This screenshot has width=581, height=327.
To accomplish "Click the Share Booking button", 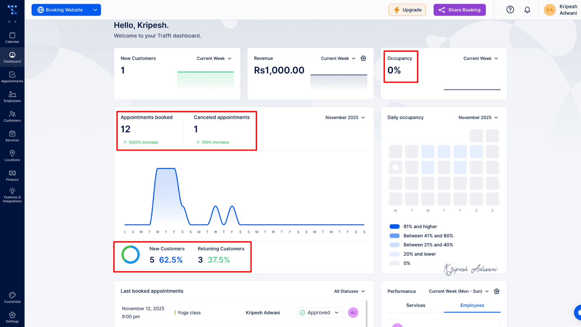I will 459,10.
